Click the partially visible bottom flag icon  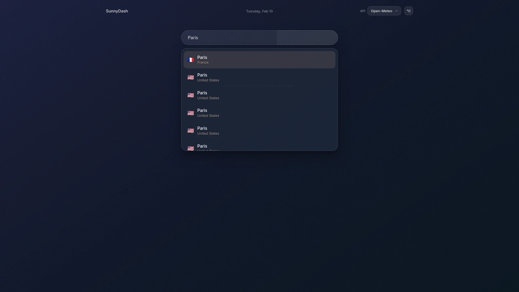[x=191, y=148]
